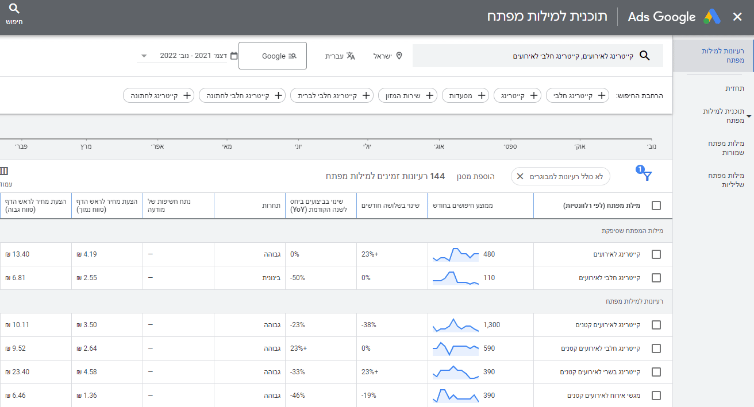Select the עברית language setting
This screenshot has height=407, width=754.
tap(341, 56)
